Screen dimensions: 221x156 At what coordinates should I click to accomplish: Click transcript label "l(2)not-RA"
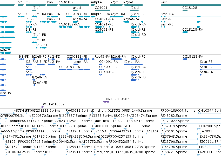pos(131,19)
